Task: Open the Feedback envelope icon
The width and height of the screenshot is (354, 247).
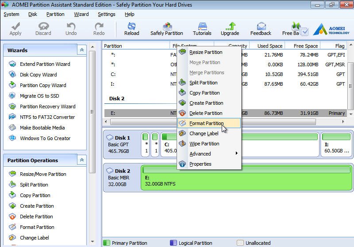Action: 261,26
